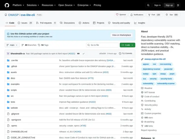The height and width of the screenshot is (139, 185).
Task: Click Report repository link
Action: (x=149, y=130)
